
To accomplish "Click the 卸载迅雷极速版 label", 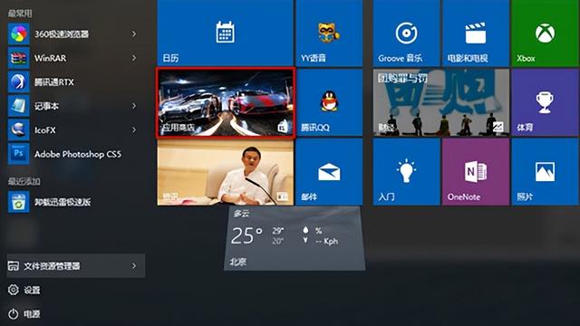I will coord(63,202).
